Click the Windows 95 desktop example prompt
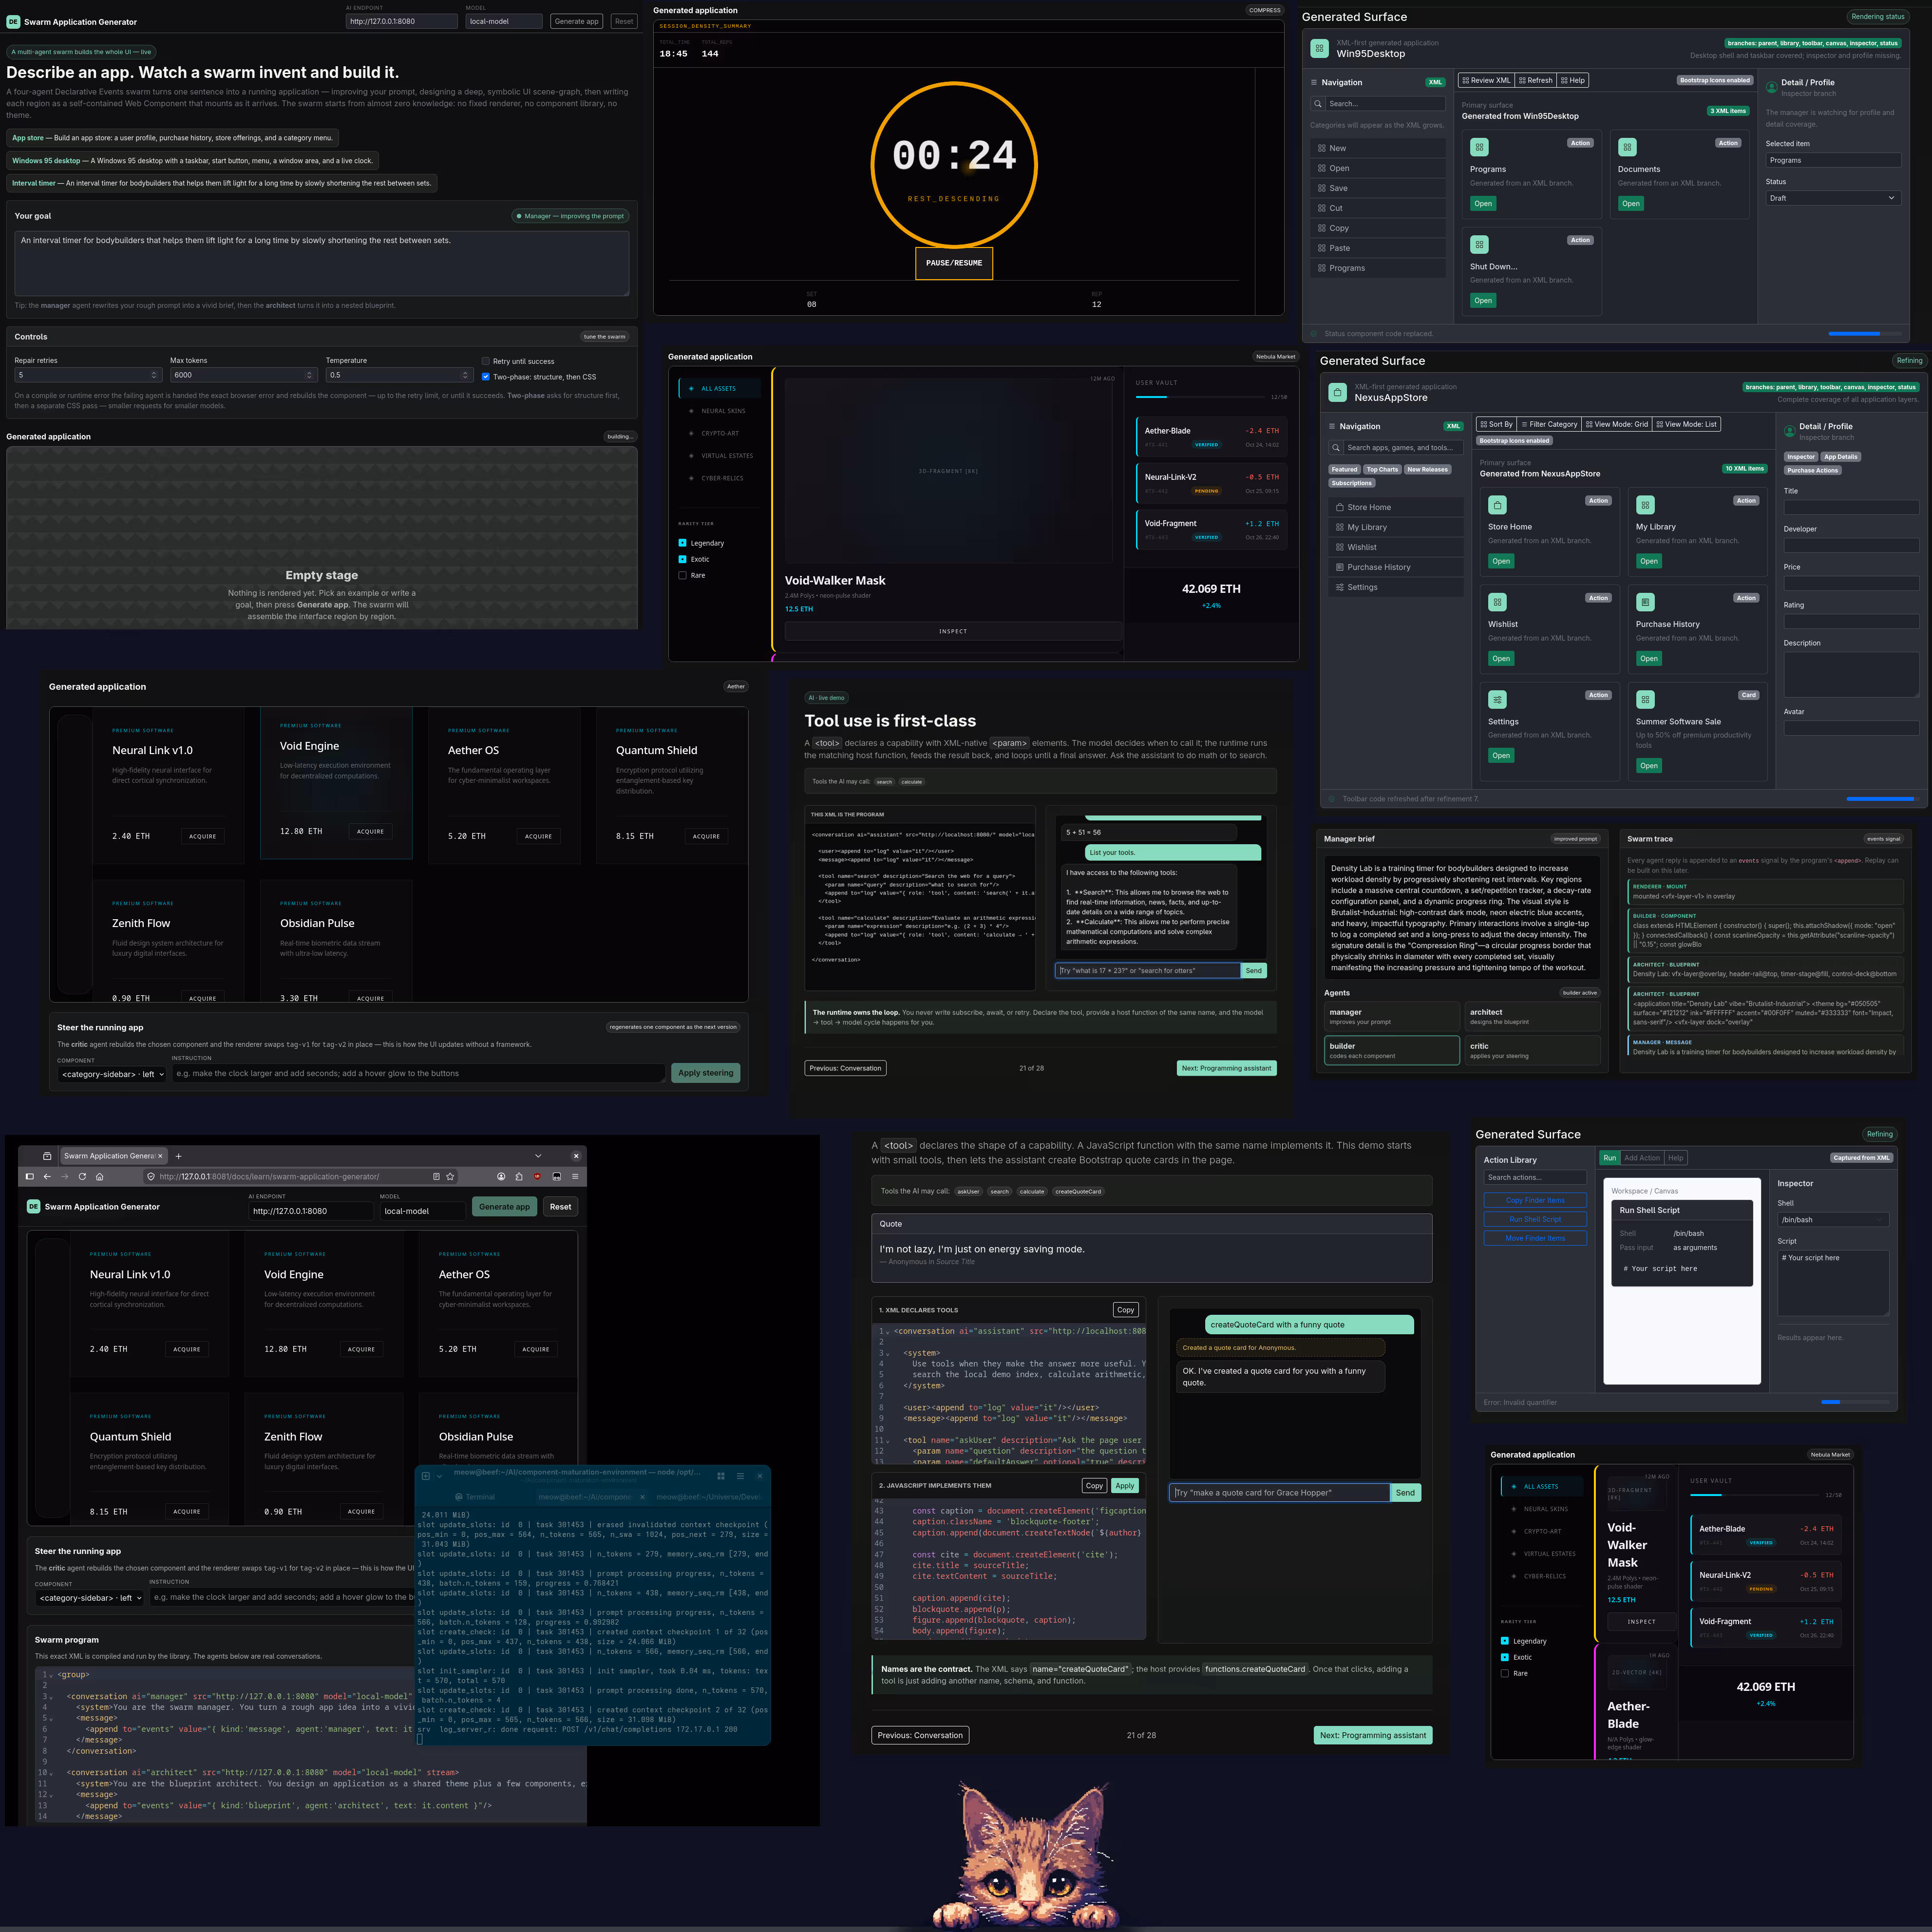Image resolution: width=1932 pixels, height=1932 pixels. point(192,160)
